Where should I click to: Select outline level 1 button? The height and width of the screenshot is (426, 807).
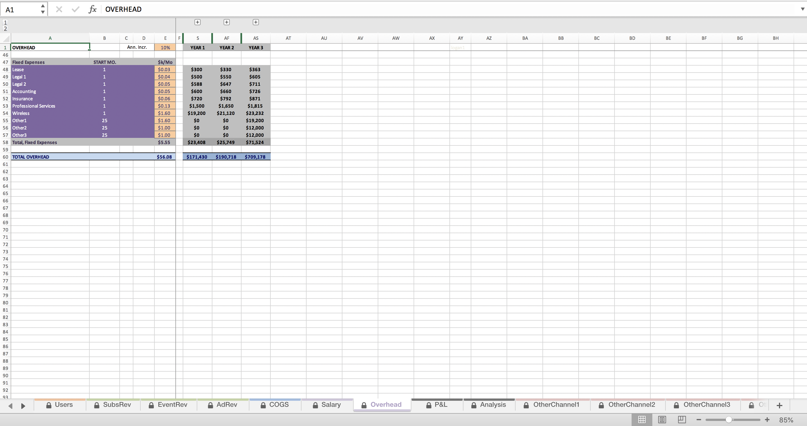point(5,22)
